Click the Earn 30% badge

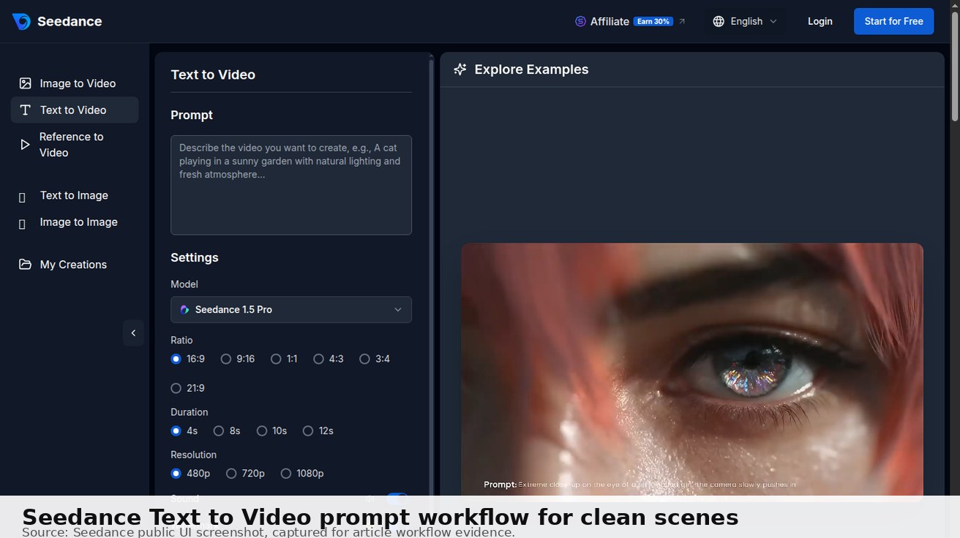653,21
